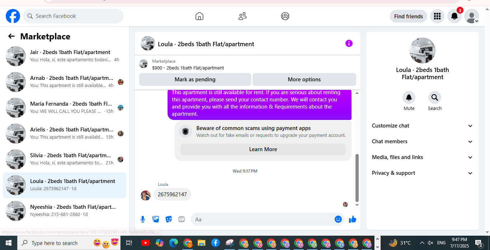This screenshot has height=250, width=490.
Task: Open the account profile avatar menu
Action: coord(472,16)
